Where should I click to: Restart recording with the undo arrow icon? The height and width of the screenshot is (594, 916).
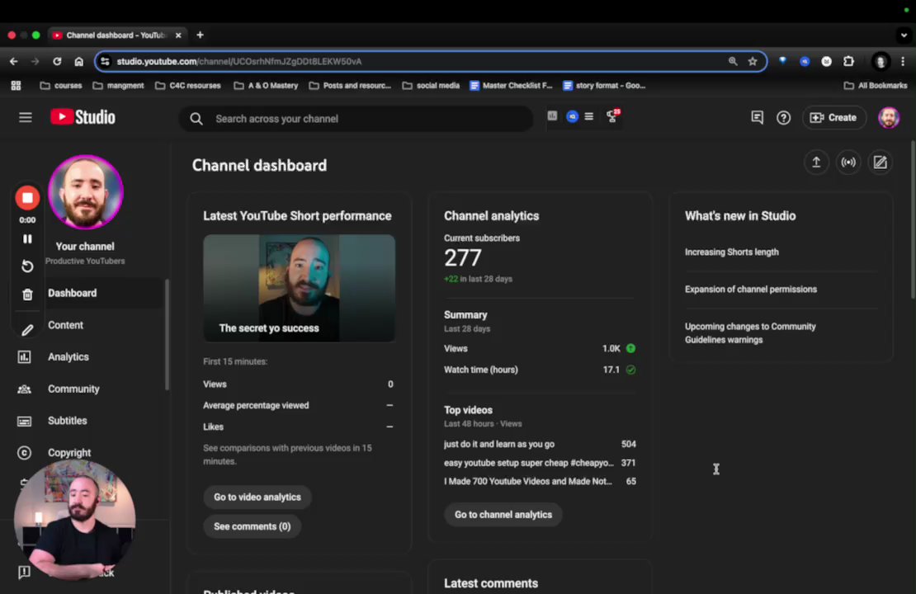[x=27, y=266]
